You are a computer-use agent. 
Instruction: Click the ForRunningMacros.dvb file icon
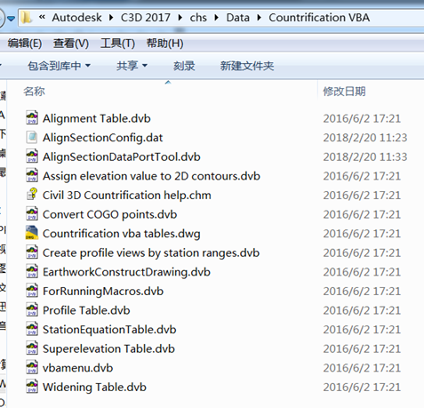[x=32, y=291]
